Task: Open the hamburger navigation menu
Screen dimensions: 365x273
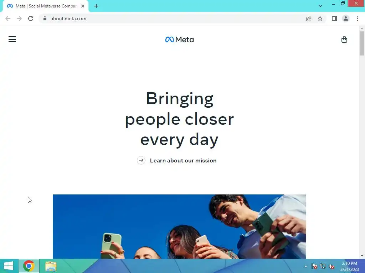Action: click(12, 39)
